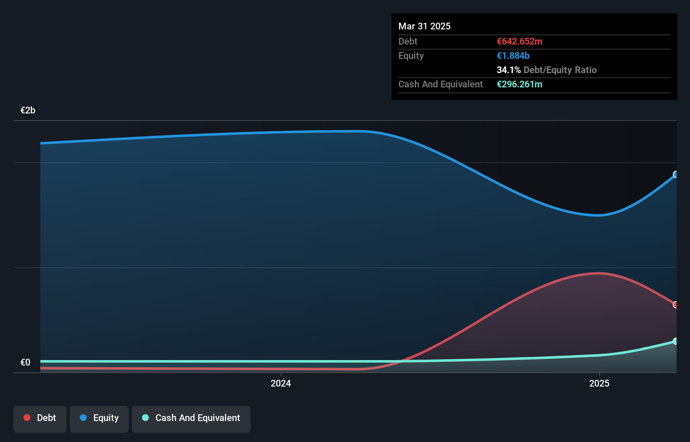This screenshot has width=690, height=442.
Task: Click the 34.1% Debt/Equity Ratio text
Action: click(x=547, y=70)
